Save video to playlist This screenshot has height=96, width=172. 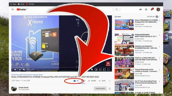[102, 81]
